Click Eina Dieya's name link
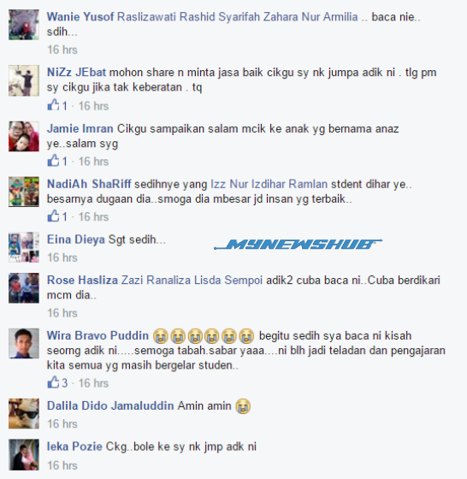The width and height of the screenshot is (467, 479). 76,239
